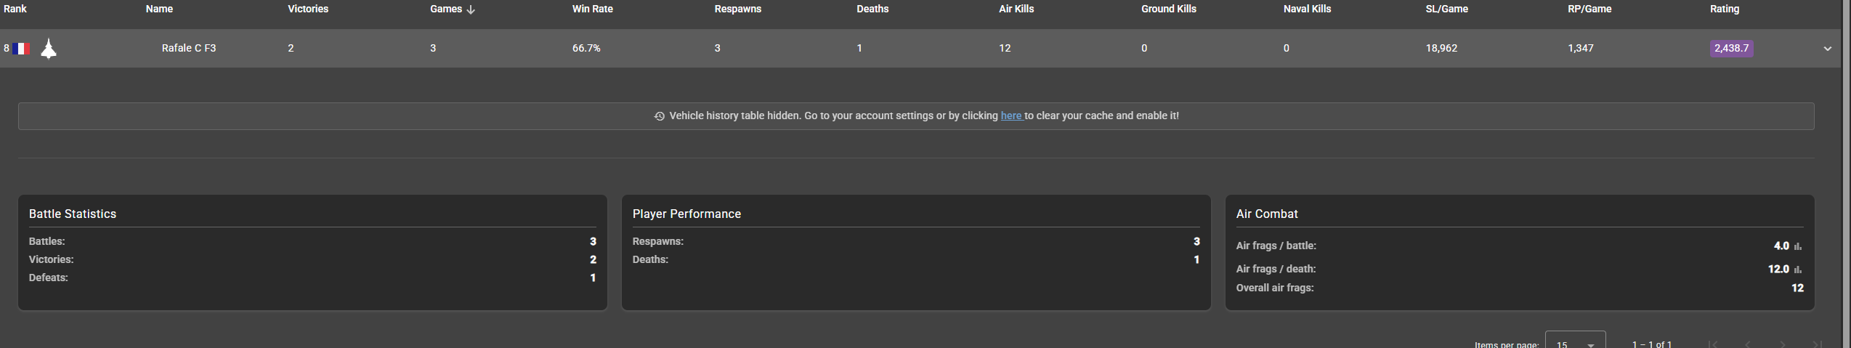Sort the table by Air Kills
1851x348 pixels.
[x=1016, y=9]
